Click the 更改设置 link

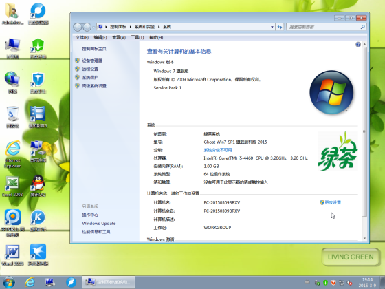pyautogui.click(x=333, y=202)
